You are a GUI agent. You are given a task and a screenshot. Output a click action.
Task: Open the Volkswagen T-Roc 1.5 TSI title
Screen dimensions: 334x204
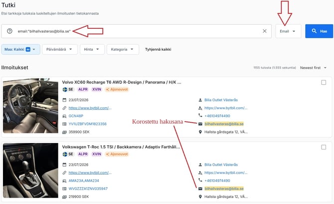point(121,147)
